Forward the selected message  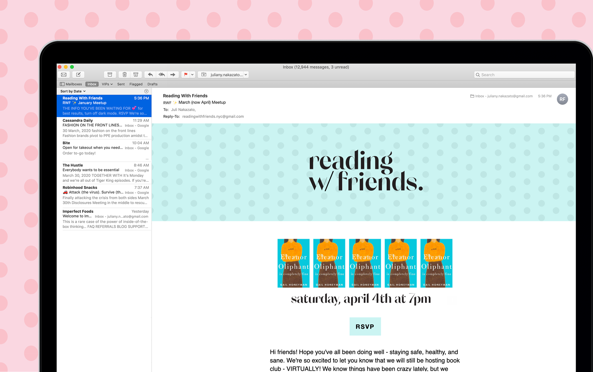(x=173, y=75)
